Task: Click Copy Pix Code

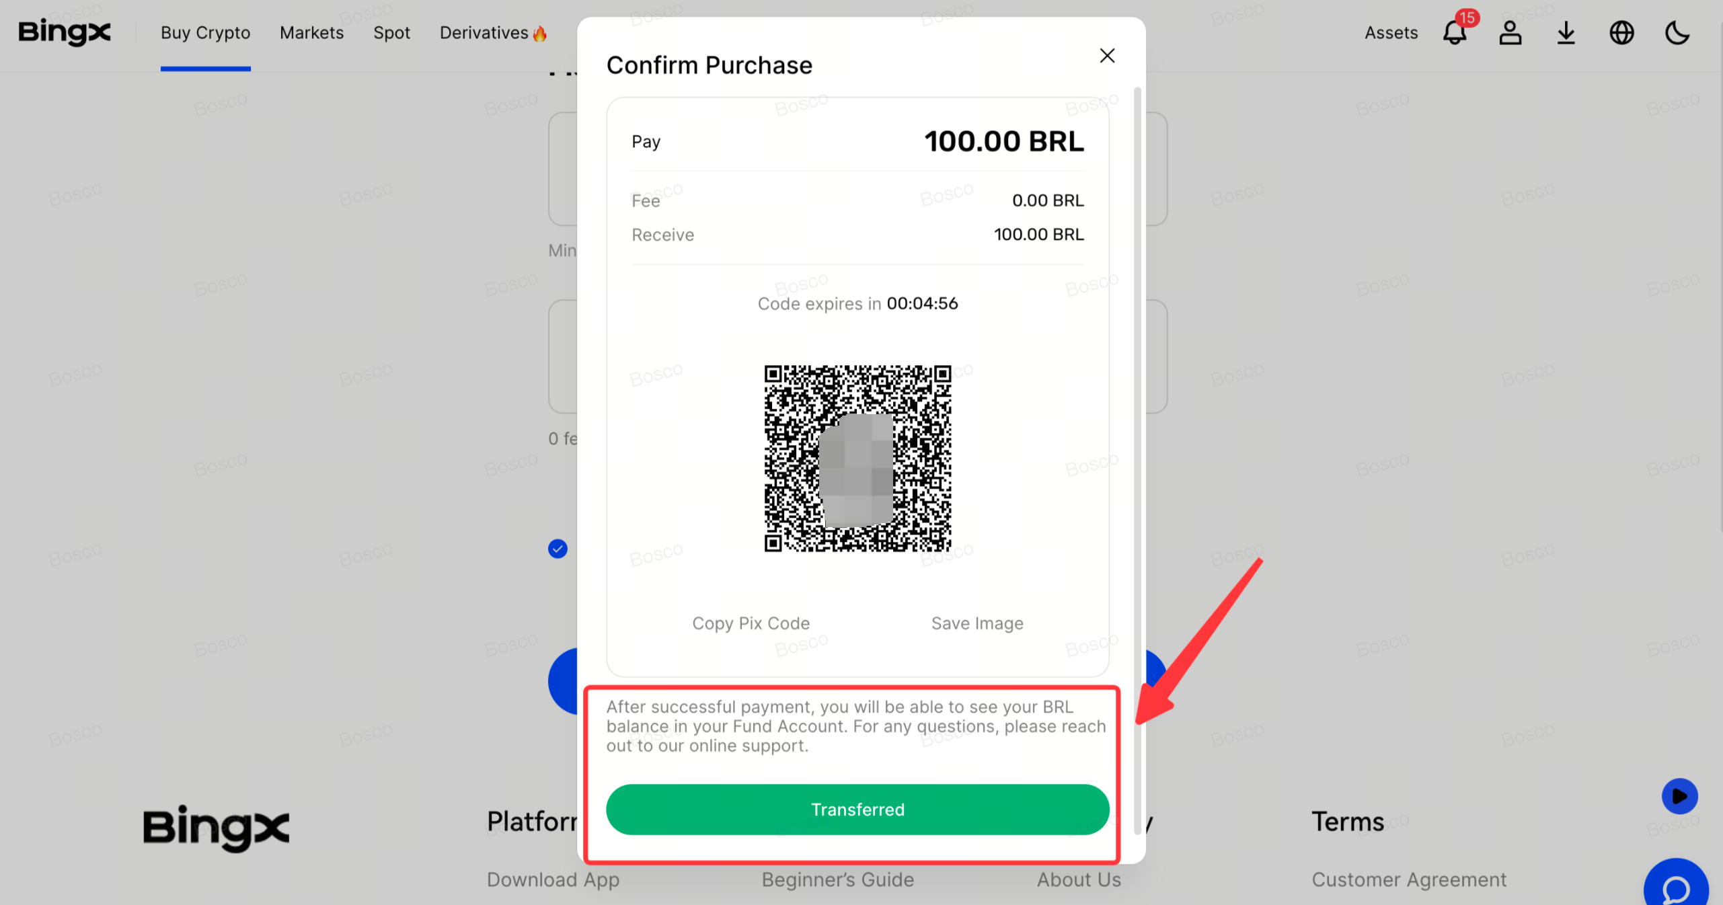Action: click(x=751, y=623)
